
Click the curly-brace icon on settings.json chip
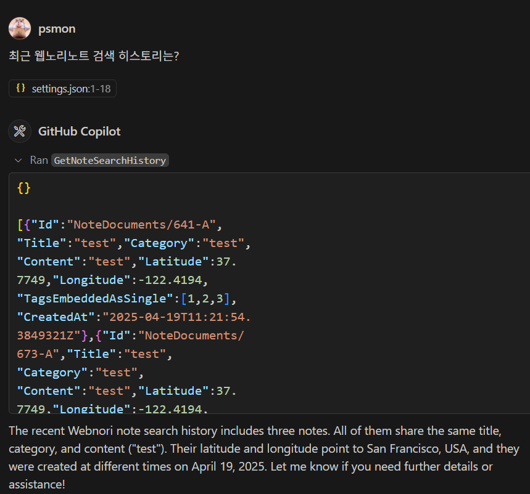(x=20, y=89)
